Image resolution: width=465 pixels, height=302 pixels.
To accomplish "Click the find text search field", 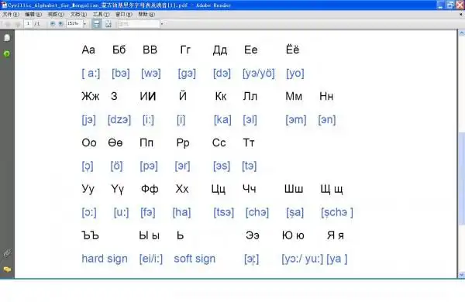I will click(139, 24).
